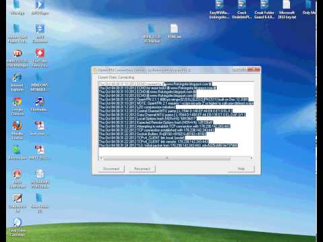This screenshot has height=242, width=323.
Task: Open the WINDOWS folder desktop icon
Action: pos(40,81)
